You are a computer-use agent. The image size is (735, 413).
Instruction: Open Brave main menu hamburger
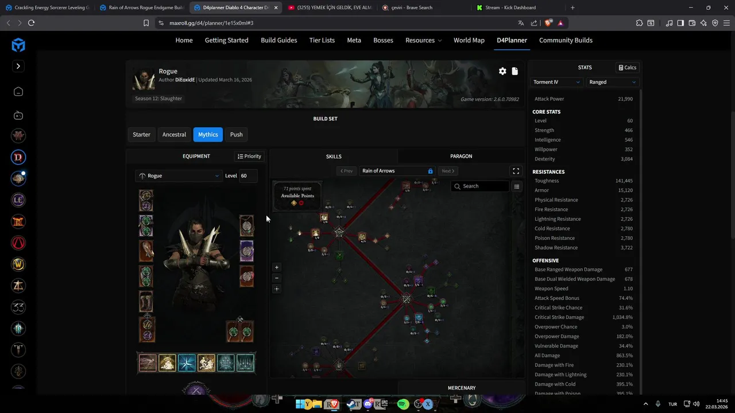(726, 23)
